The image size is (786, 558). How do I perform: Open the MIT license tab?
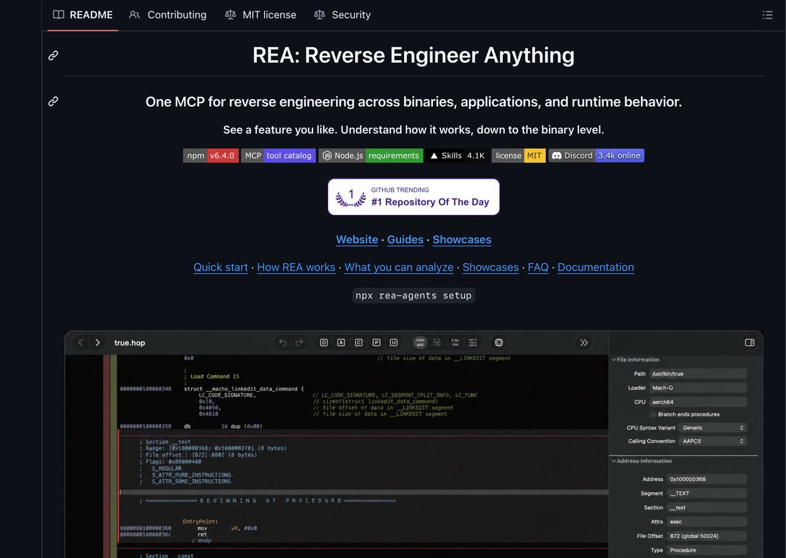tap(260, 14)
